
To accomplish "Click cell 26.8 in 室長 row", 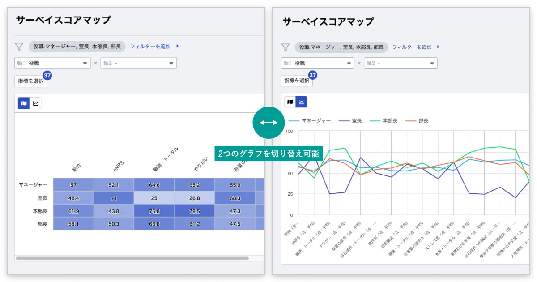I will click(x=194, y=198).
